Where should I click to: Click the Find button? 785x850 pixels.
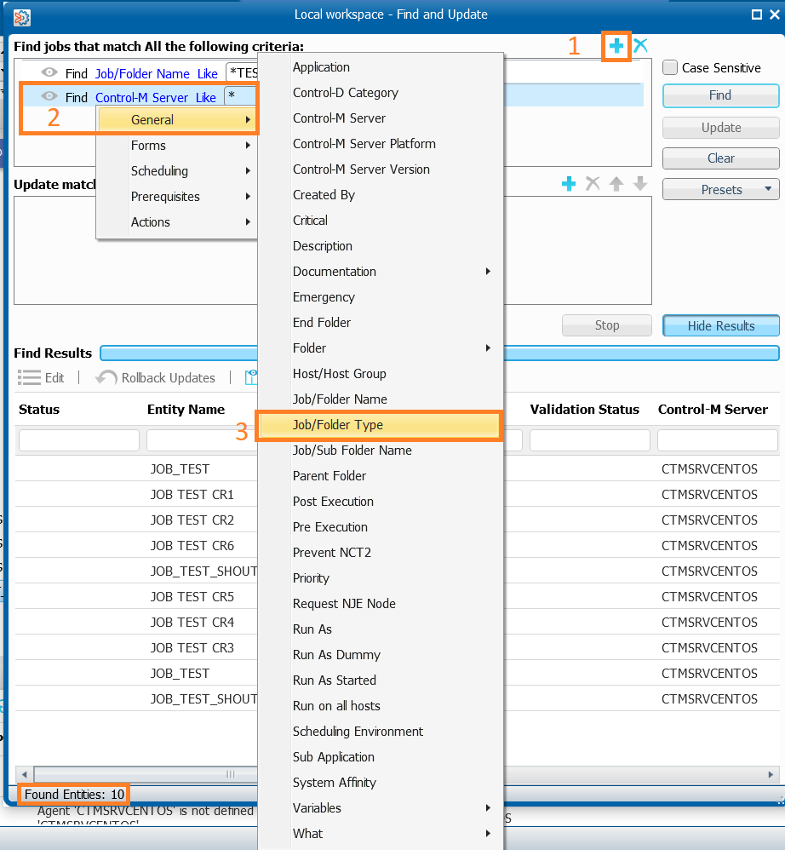(720, 95)
